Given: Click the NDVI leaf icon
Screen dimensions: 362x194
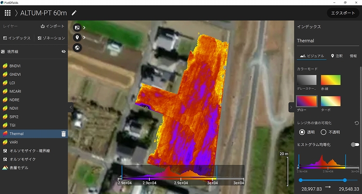Looking at the screenshot, I should [5, 108].
